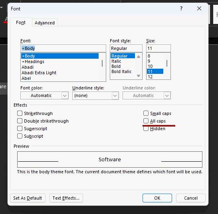
Task: Click the size list scrollbar
Action: coord(167,63)
